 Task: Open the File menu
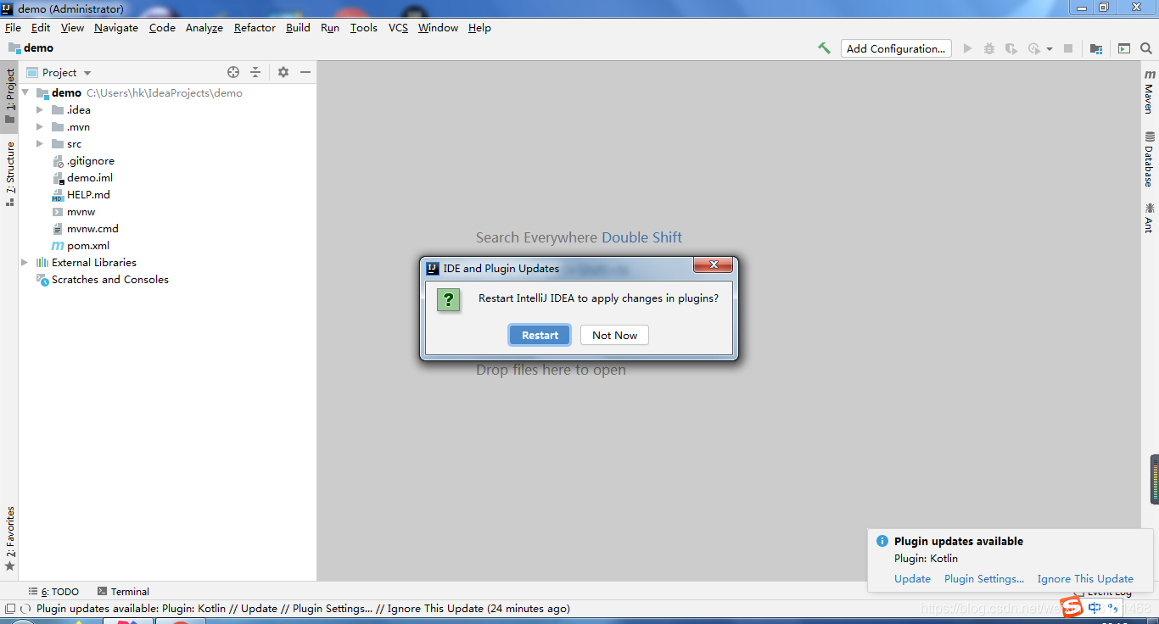13,27
